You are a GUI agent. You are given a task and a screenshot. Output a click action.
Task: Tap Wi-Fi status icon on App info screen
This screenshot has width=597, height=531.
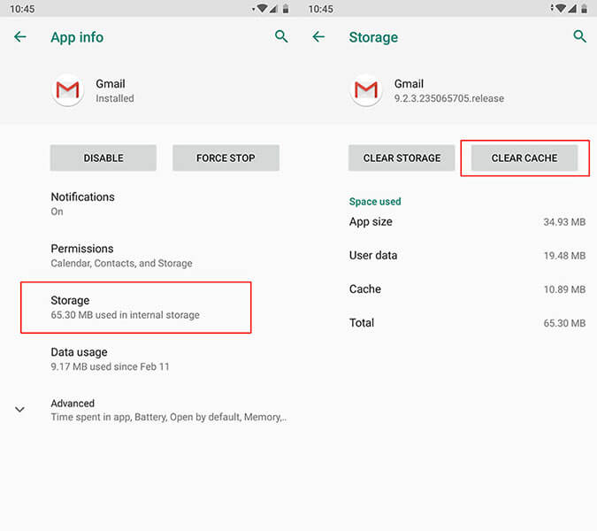tap(262, 8)
